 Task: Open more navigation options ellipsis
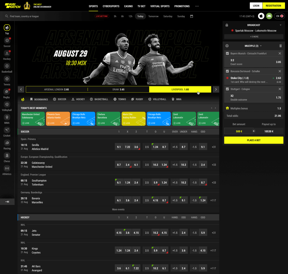197,6
